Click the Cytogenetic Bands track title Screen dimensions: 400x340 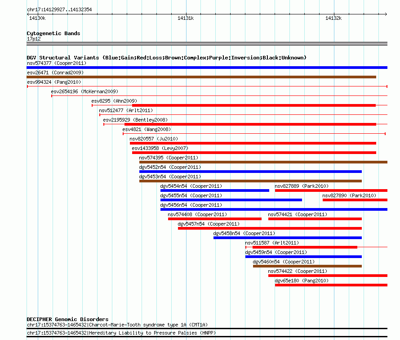(x=53, y=33)
